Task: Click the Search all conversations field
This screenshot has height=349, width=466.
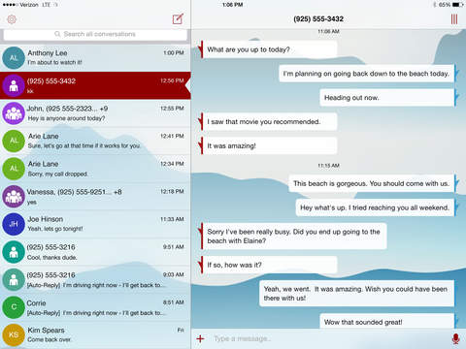Action: point(95,34)
